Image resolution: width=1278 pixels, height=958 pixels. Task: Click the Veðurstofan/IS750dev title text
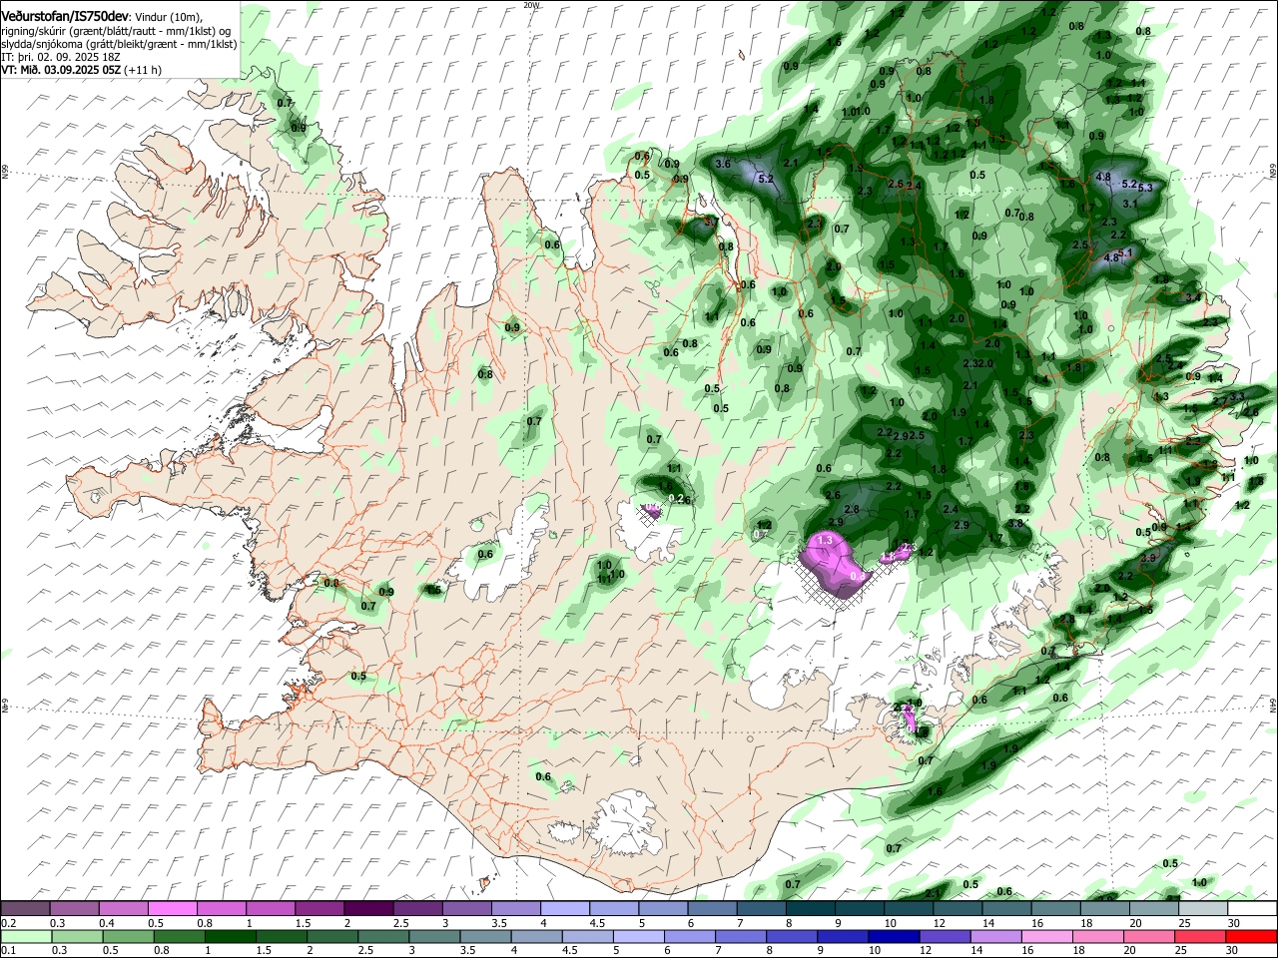tap(65, 16)
